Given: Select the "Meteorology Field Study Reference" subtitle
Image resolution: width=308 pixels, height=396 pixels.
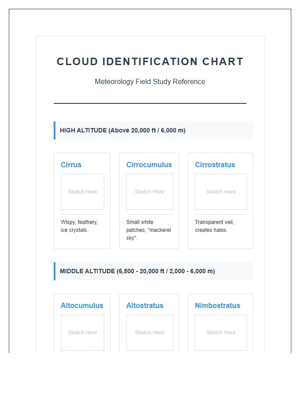Looking at the screenshot, I should [x=150, y=81].
